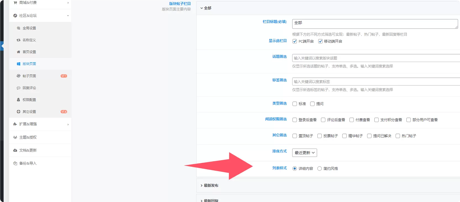460x202 pixels.
Task: Collapse the 社区&论坛 menu chevron
Action: click(x=68, y=16)
